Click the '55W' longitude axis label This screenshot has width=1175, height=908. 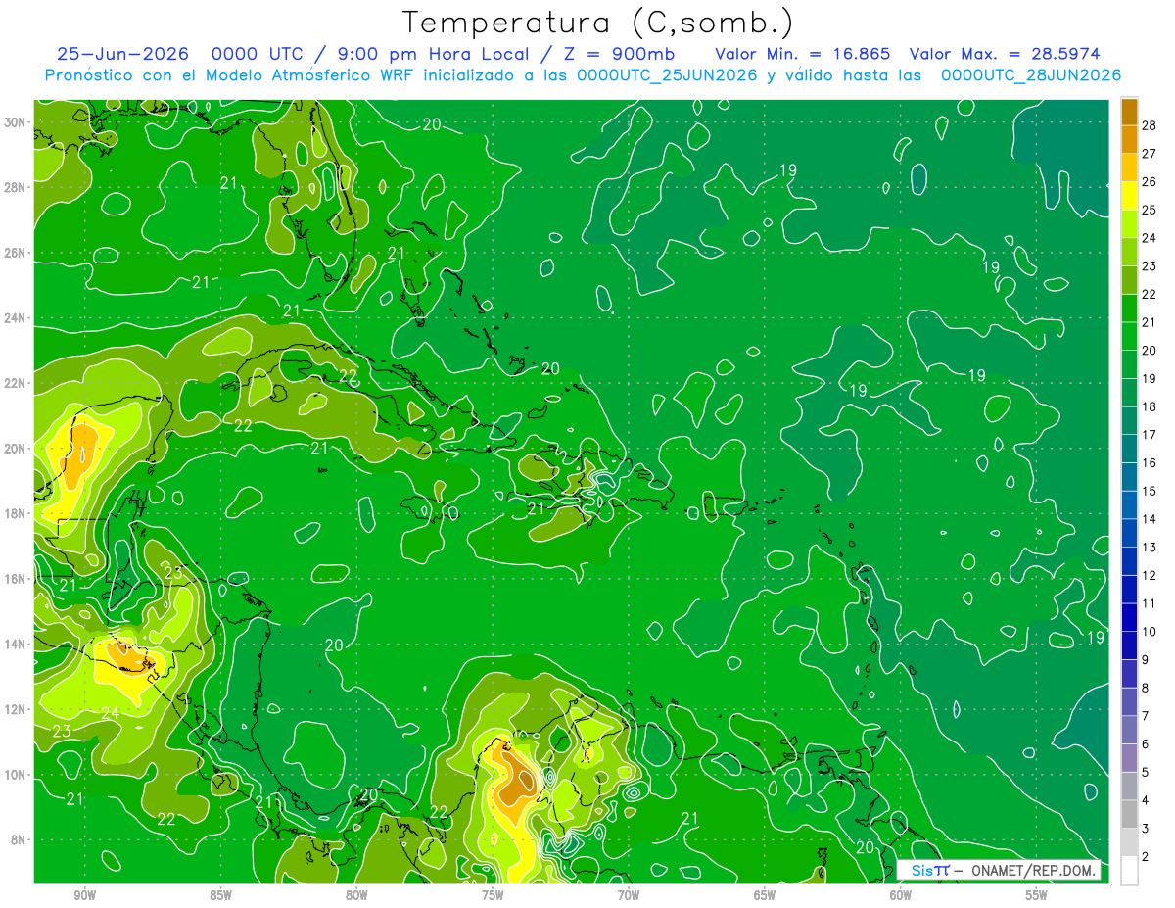(1037, 895)
